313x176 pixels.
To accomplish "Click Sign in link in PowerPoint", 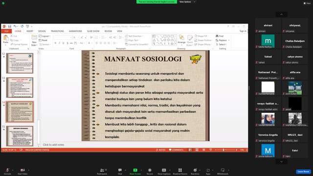I will point(243,31).
